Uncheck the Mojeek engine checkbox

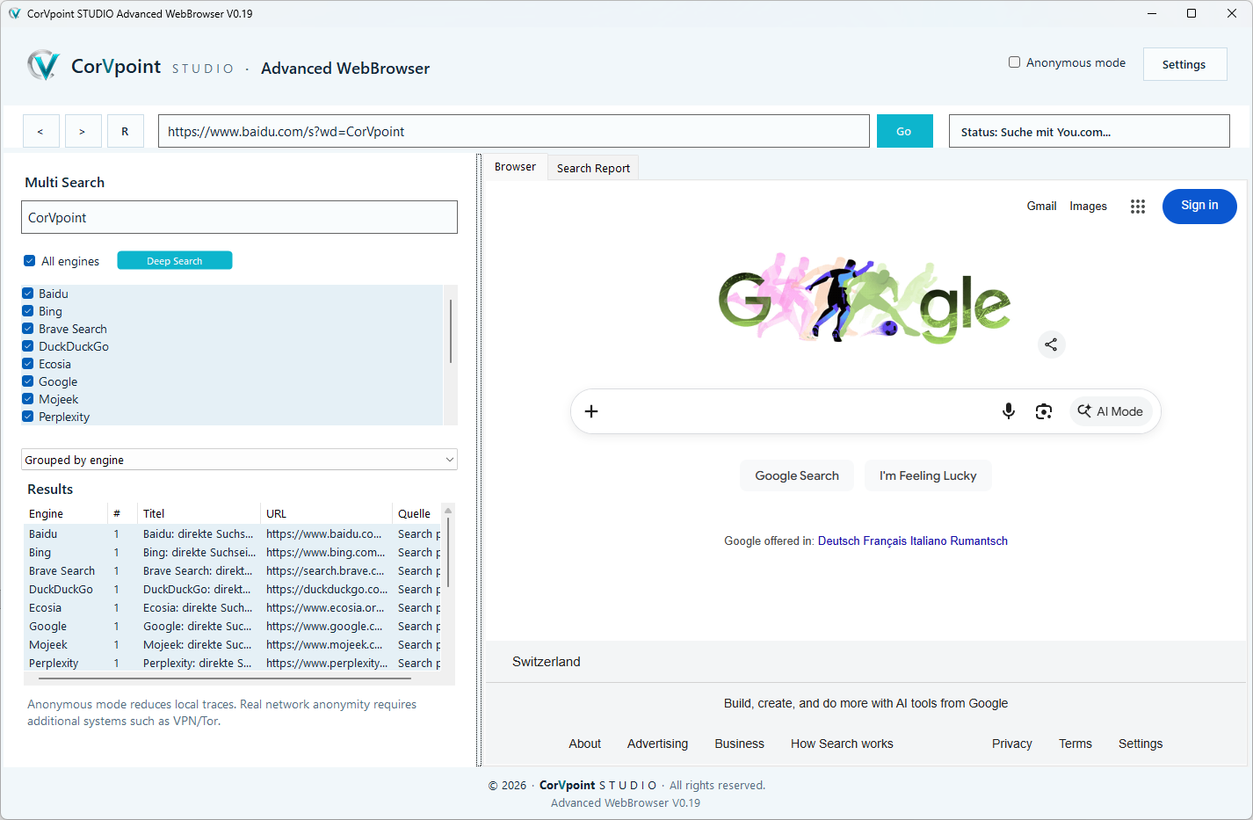pos(28,399)
